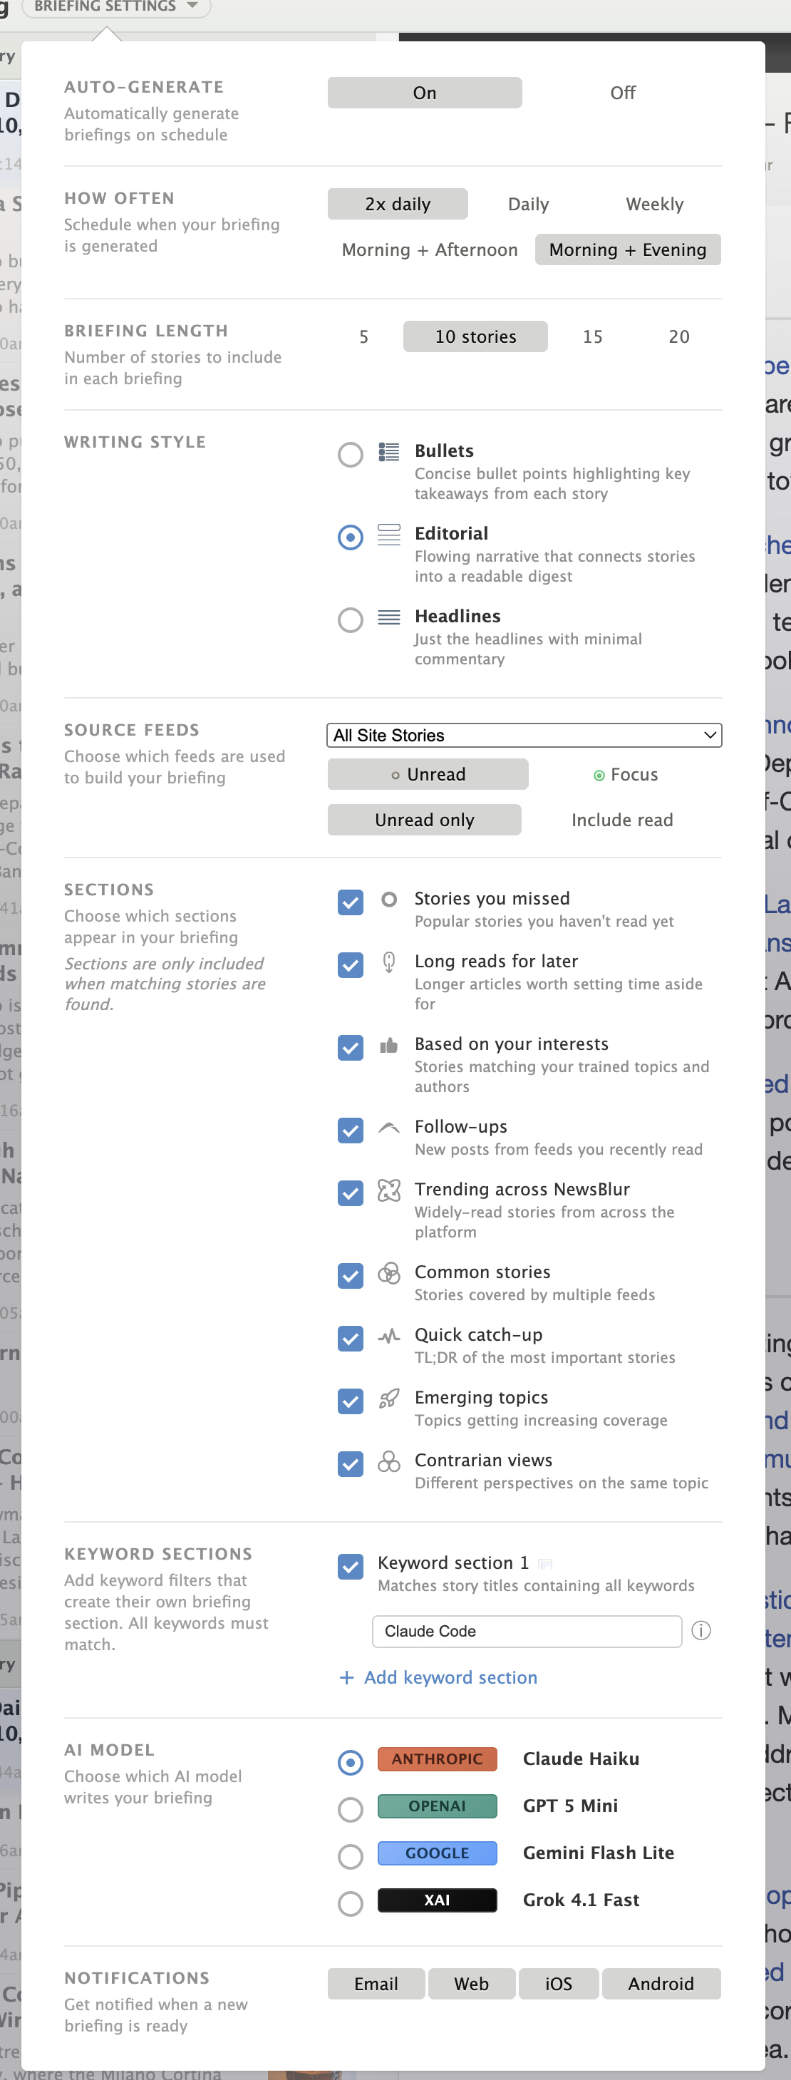Select the Headlines writing style
This screenshot has height=2080, width=791.
[x=351, y=620]
